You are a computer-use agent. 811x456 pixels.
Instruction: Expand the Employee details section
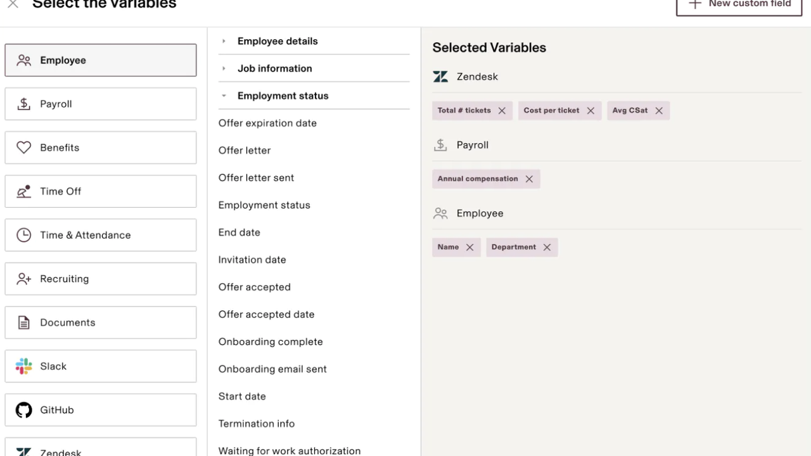(x=278, y=41)
